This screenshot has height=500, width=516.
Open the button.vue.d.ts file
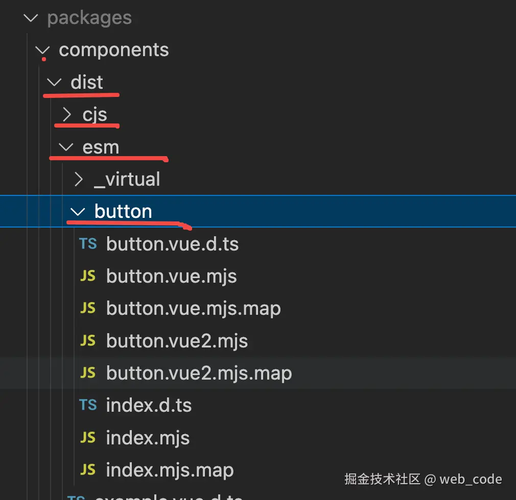click(x=172, y=244)
